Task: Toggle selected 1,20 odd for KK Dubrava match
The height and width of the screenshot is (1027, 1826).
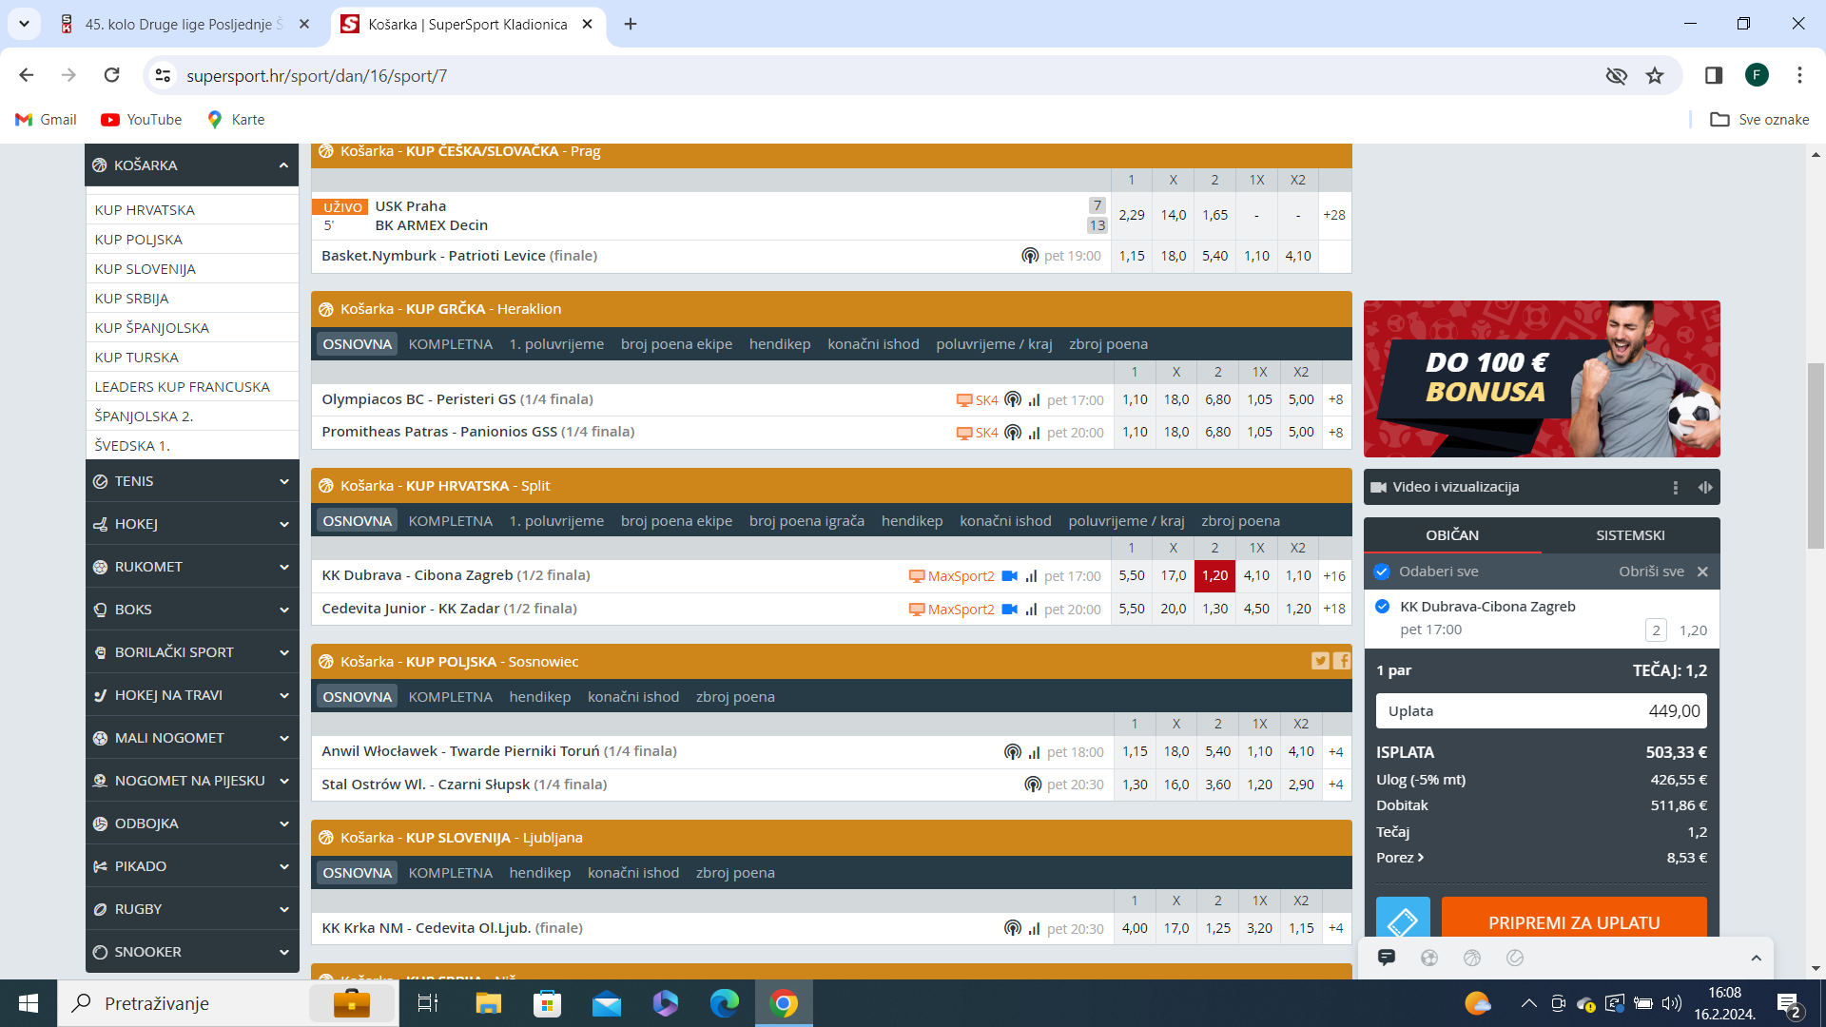Action: (x=1214, y=575)
